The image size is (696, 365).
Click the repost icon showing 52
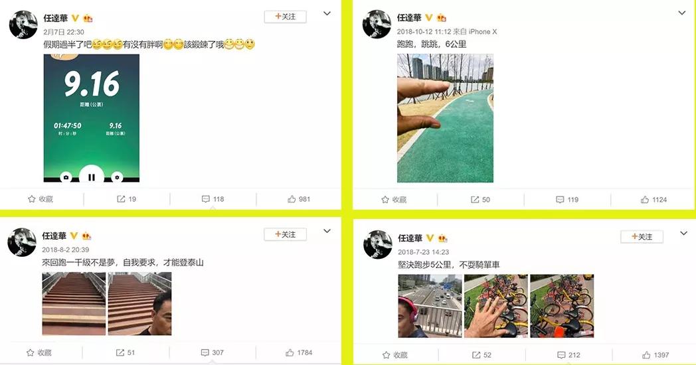[476, 355]
